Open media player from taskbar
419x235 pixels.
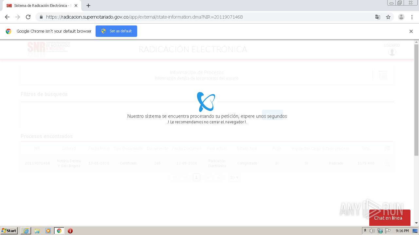pyautogui.click(x=48, y=231)
